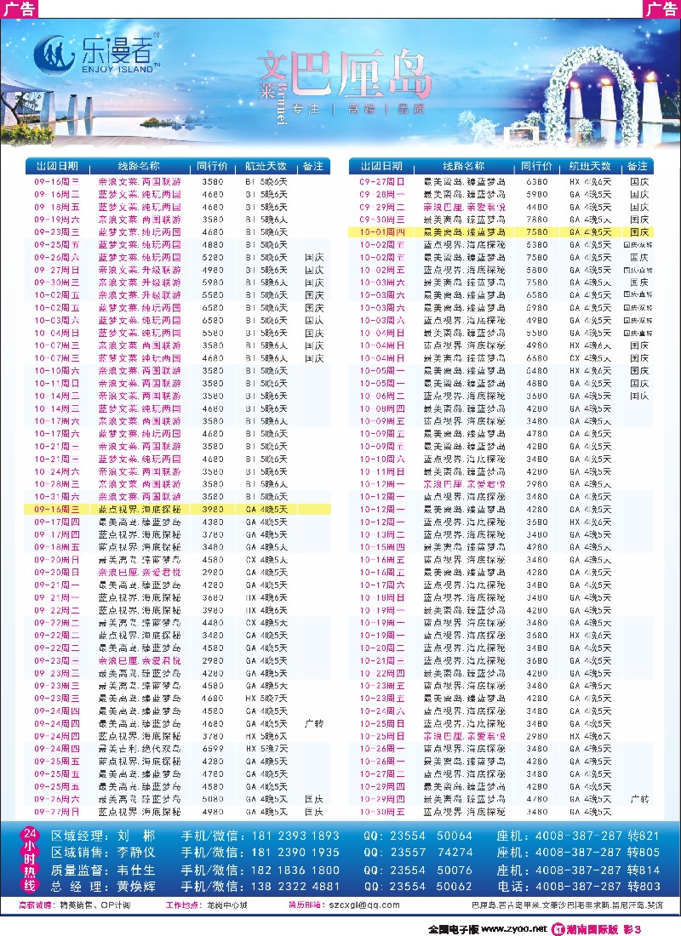Click the price 3980 in the highlighted row

(x=213, y=509)
